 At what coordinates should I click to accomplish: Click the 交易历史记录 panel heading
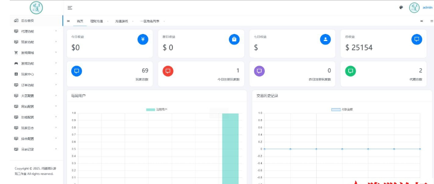[267, 96]
